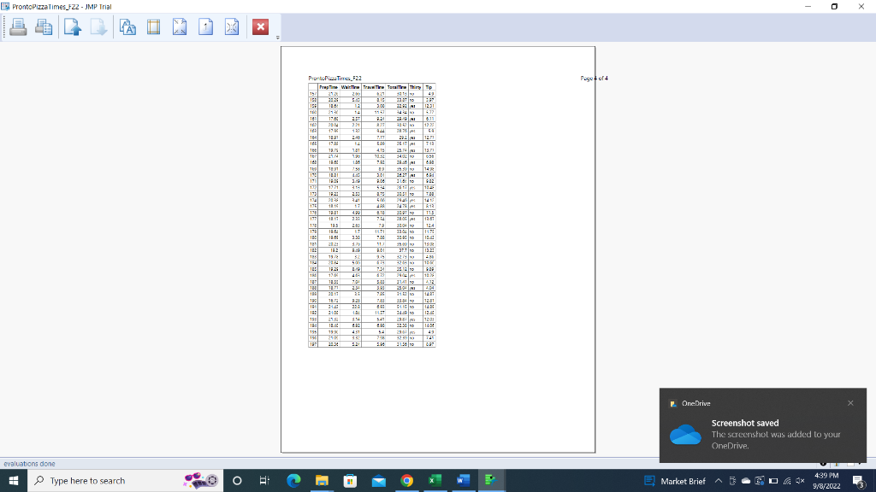Open the Action Center notifications icon

859,481
